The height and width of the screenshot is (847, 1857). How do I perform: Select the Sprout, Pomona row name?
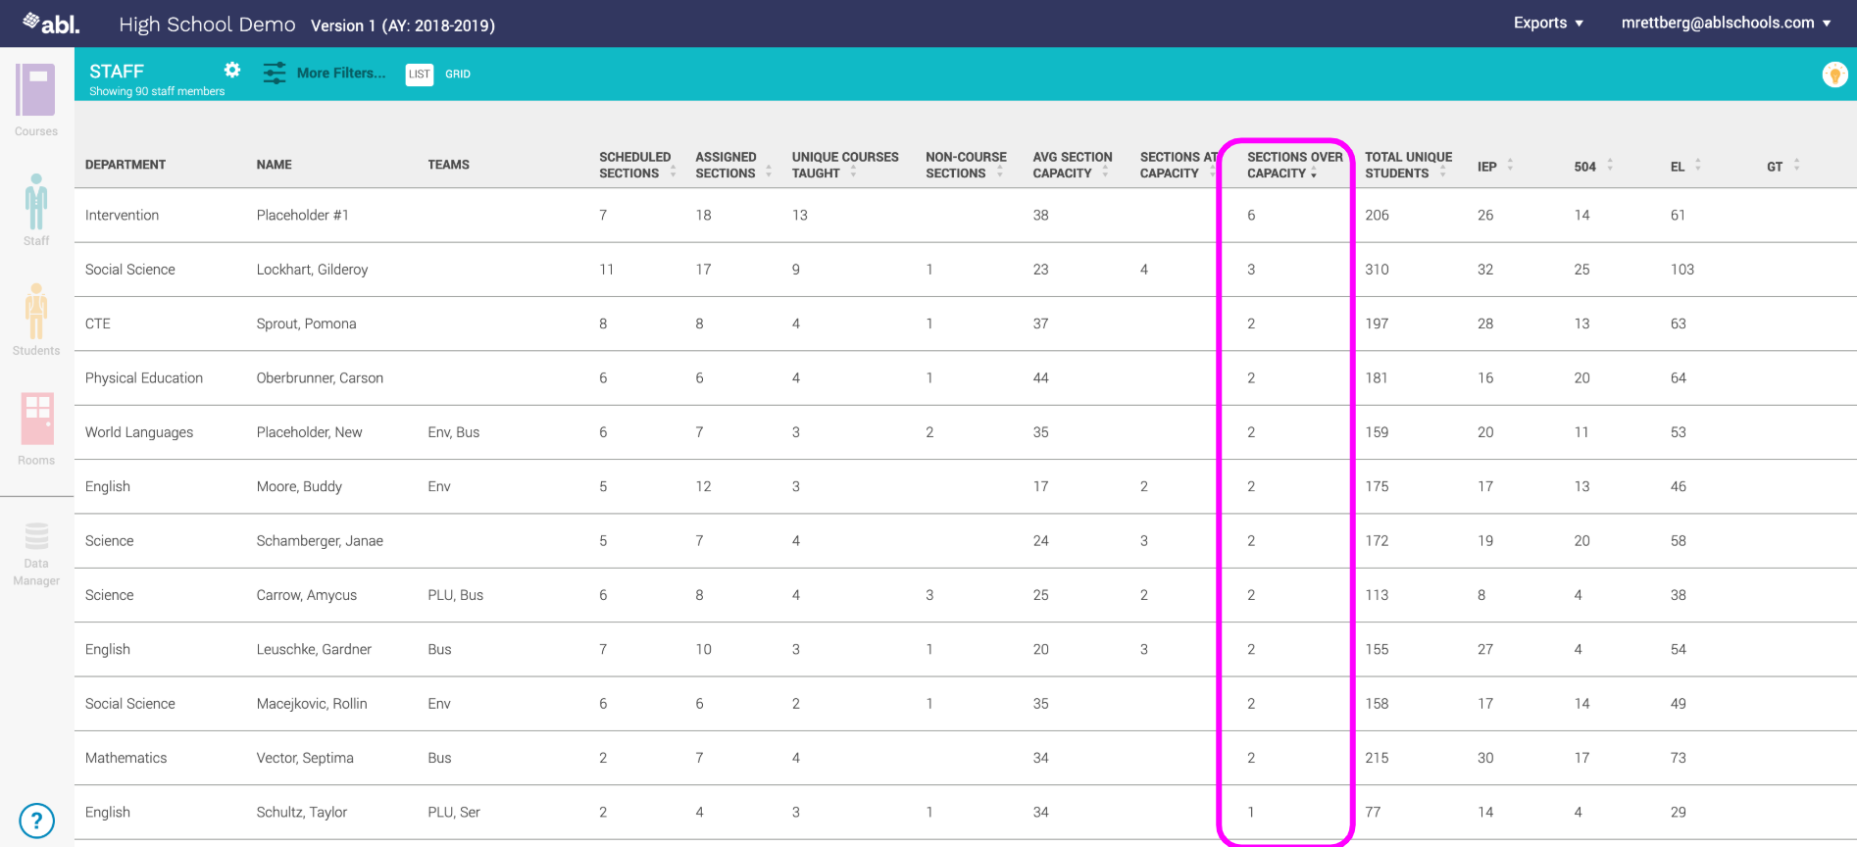[x=306, y=324]
